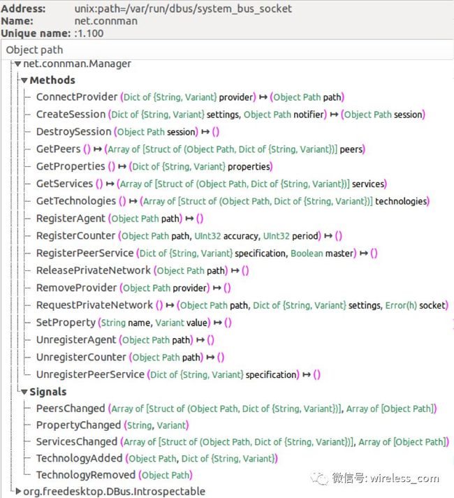This screenshot has width=454, height=498.
Task: Select the PropertyChanged signal
Action: tap(112, 425)
